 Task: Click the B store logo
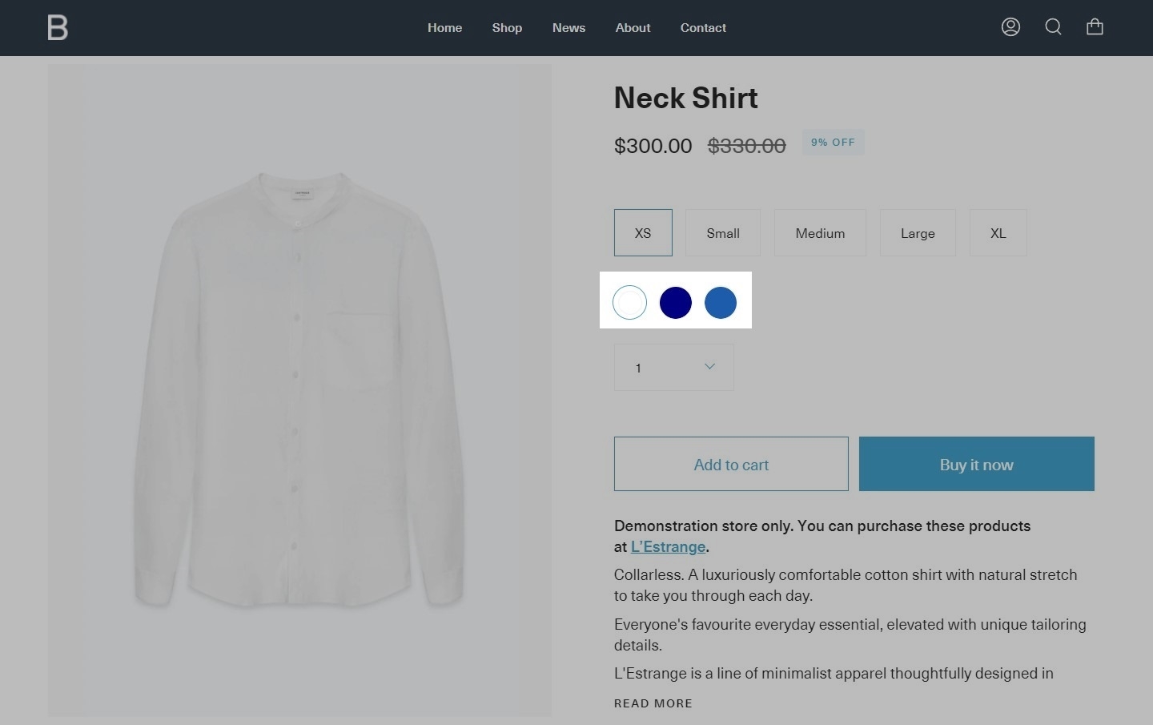click(58, 28)
